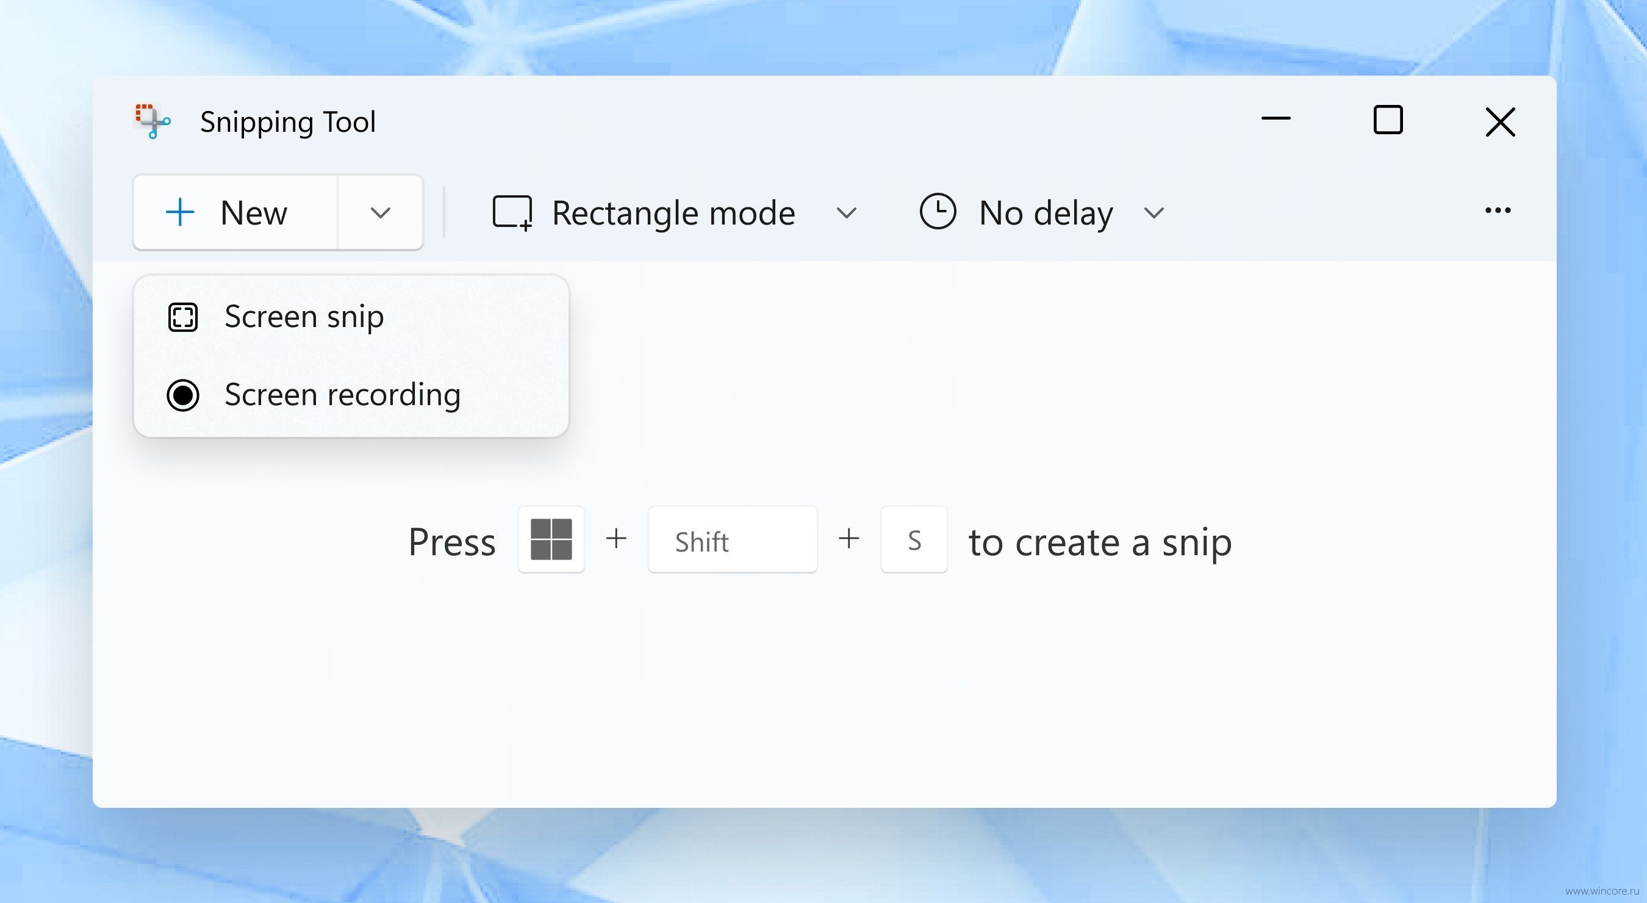Image resolution: width=1647 pixels, height=903 pixels.
Task: Click the Screen snip icon
Action: tap(183, 317)
